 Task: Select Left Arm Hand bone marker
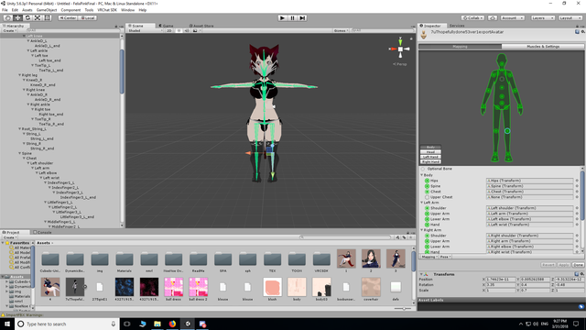(x=427, y=225)
